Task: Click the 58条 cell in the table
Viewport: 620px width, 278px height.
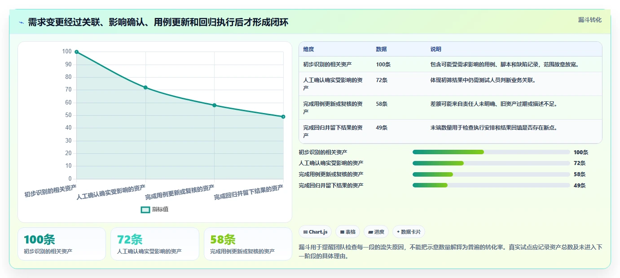Action: pyautogui.click(x=382, y=104)
